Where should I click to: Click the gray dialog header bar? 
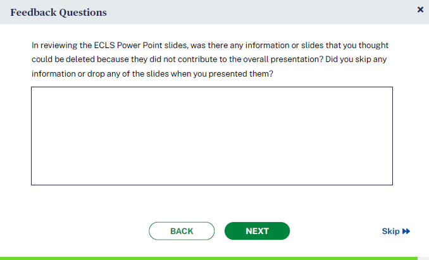253,13
